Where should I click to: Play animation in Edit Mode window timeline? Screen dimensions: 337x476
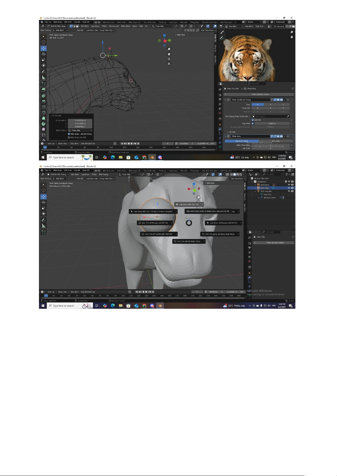click(131, 144)
